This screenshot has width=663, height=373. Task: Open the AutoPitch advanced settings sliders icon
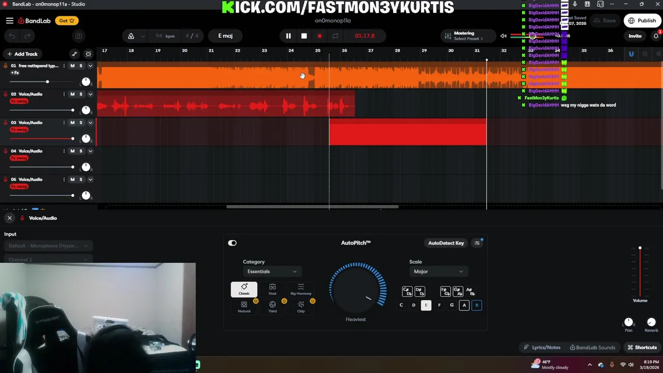point(477,243)
